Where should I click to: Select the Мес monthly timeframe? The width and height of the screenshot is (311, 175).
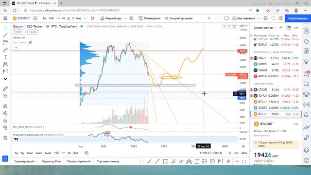coord(79,18)
